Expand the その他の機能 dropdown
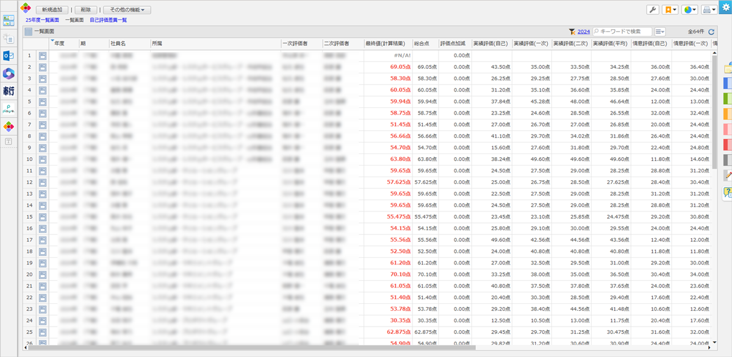The image size is (732, 357). (x=127, y=10)
